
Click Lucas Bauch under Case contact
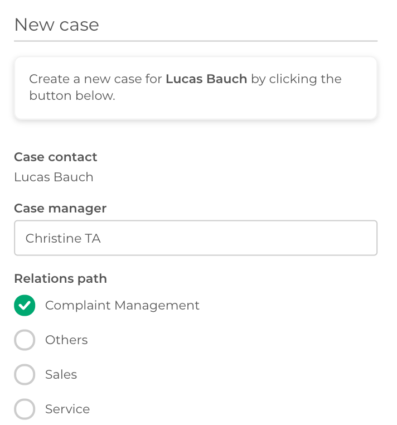point(54,177)
